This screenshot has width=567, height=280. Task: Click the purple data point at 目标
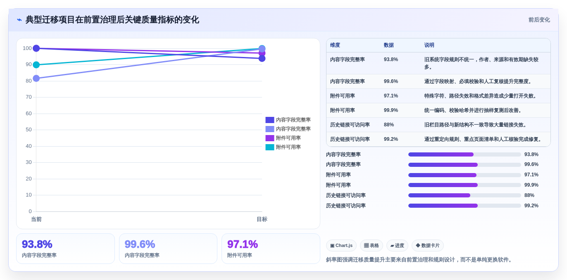262,53
